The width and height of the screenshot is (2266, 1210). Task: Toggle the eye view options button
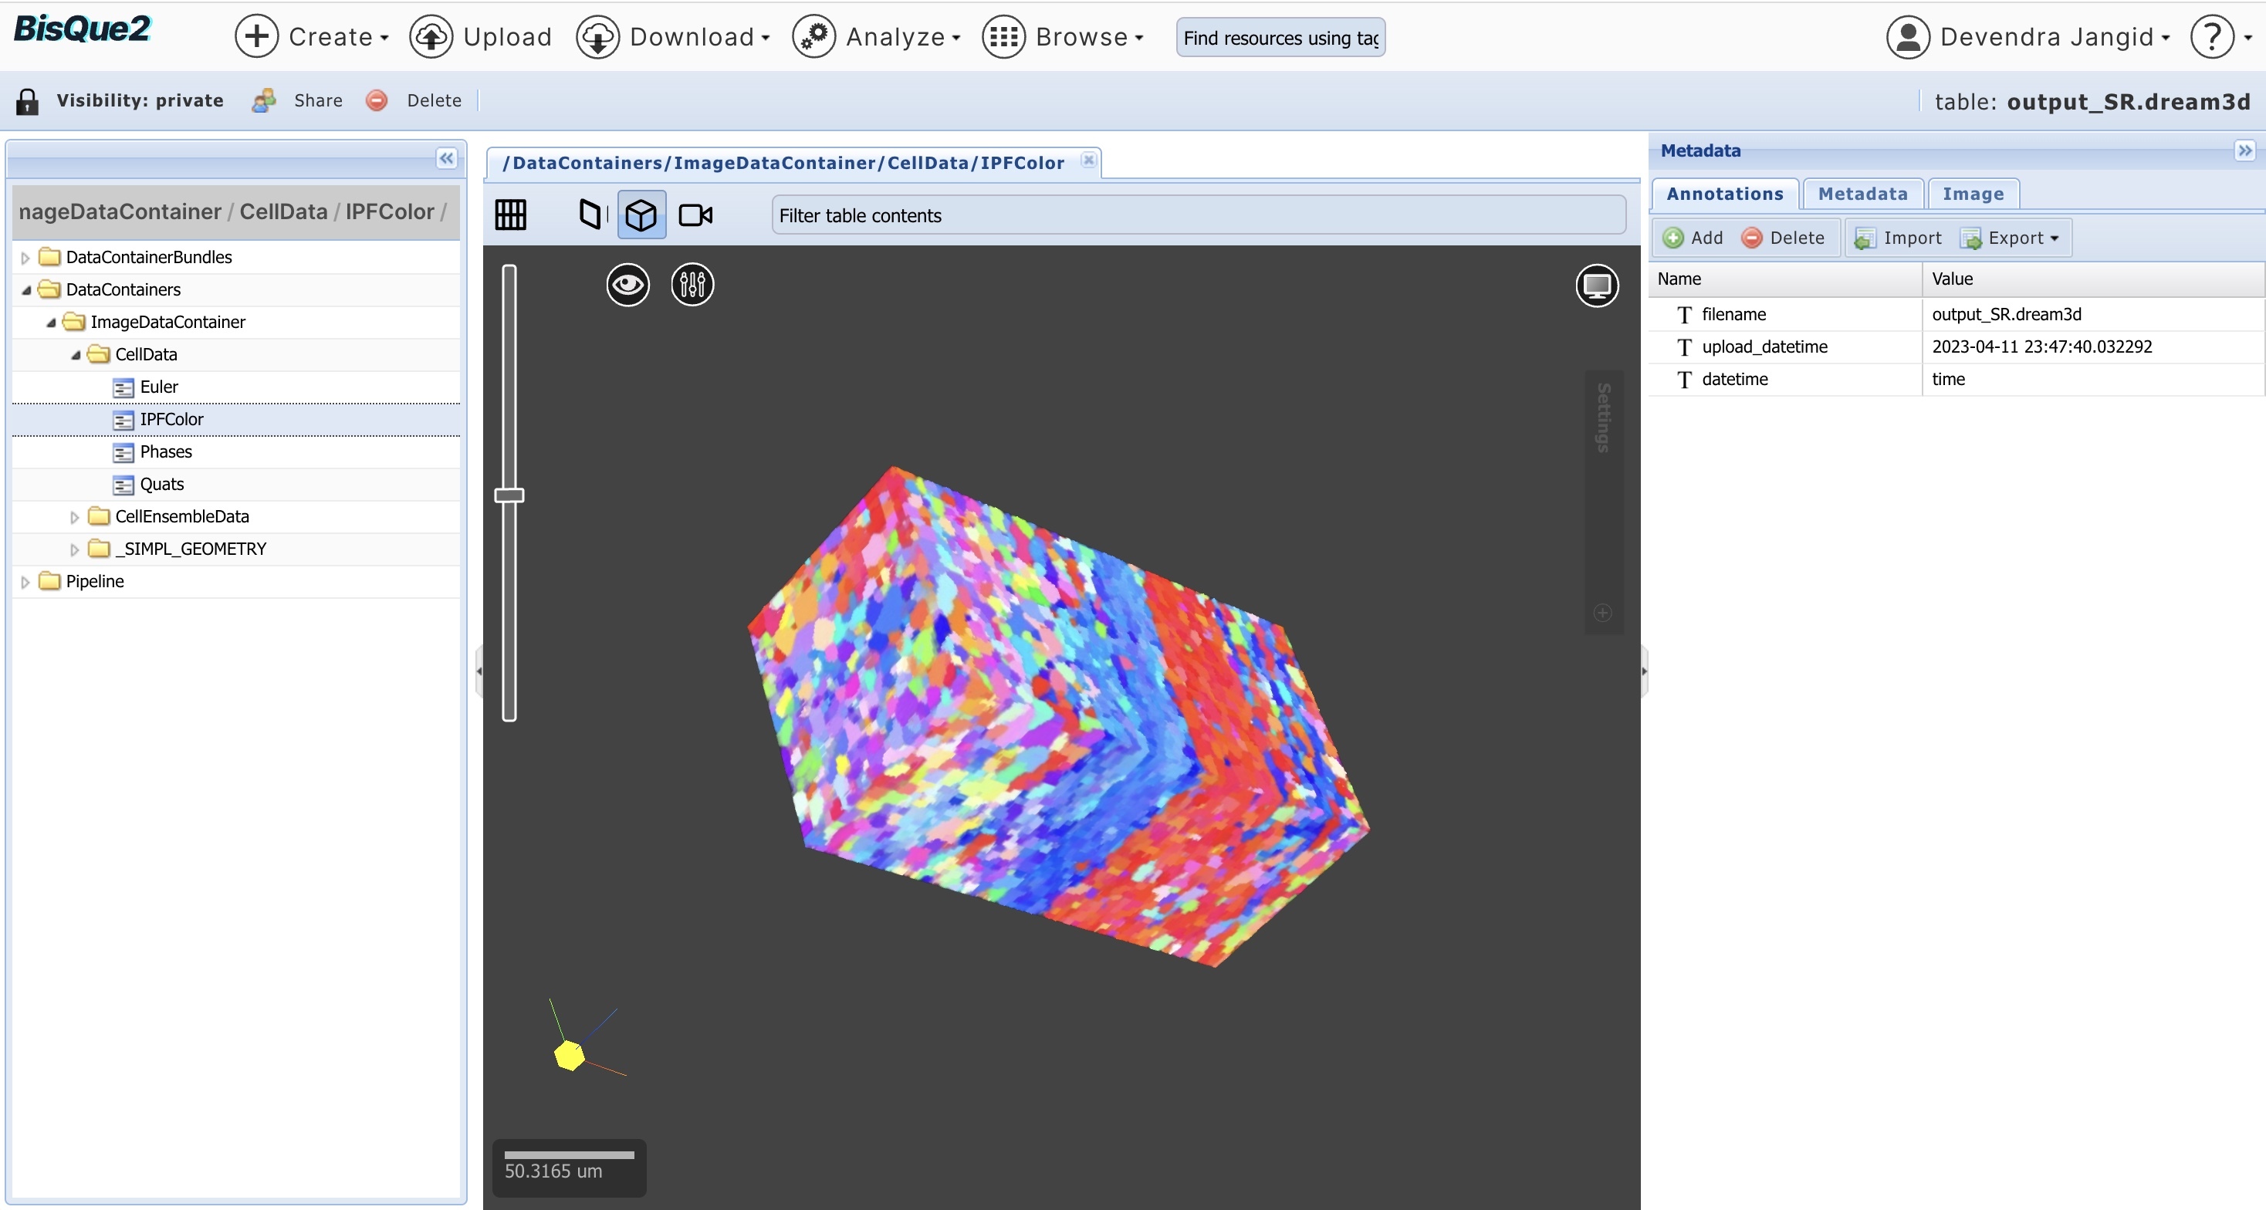627,284
